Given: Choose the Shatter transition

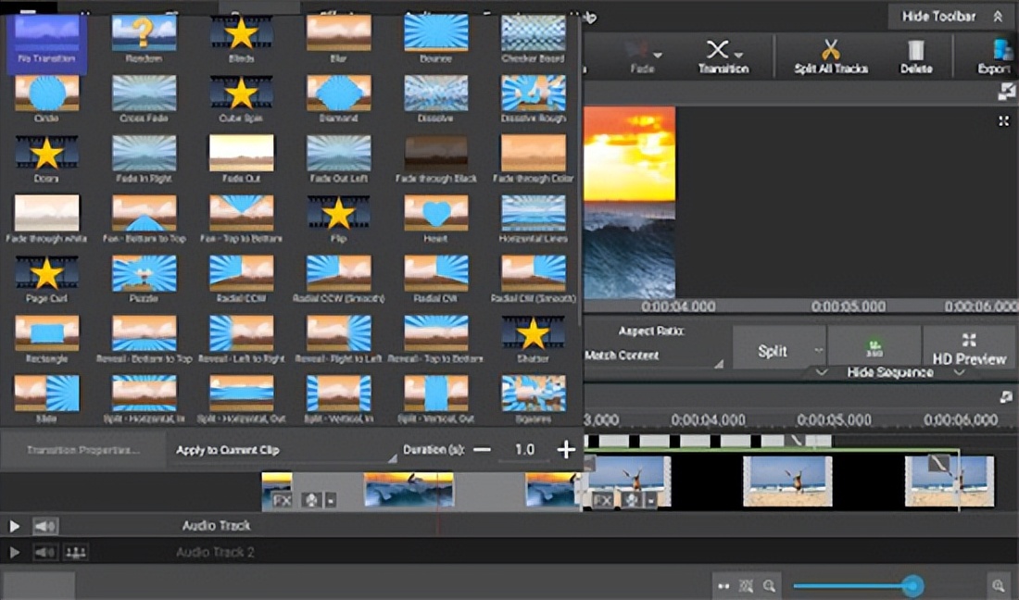Looking at the screenshot, I should coord(533,334).
